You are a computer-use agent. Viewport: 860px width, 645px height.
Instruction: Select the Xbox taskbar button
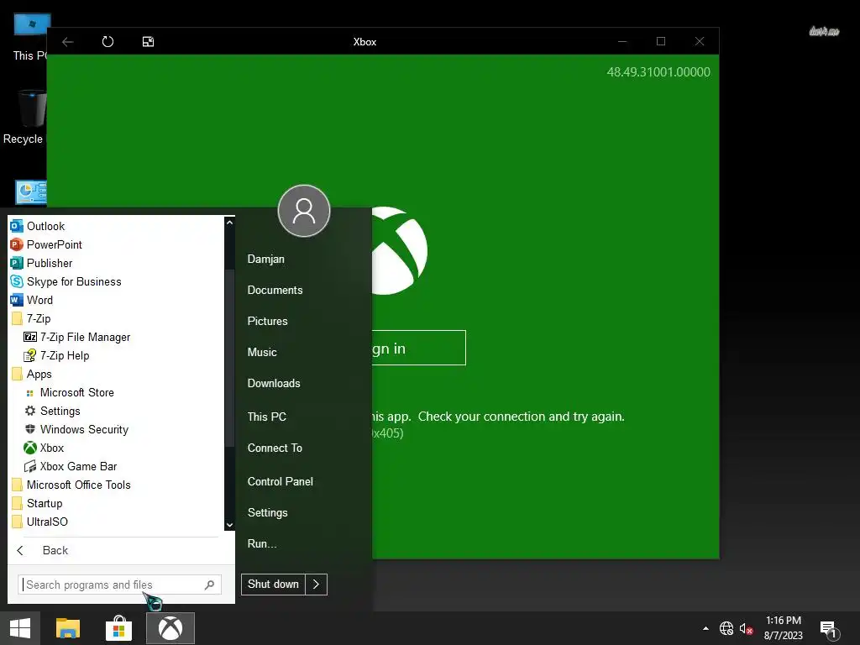170,628
